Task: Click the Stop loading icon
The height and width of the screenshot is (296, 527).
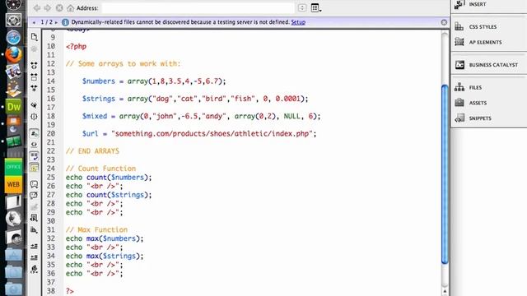Action: 59,7
